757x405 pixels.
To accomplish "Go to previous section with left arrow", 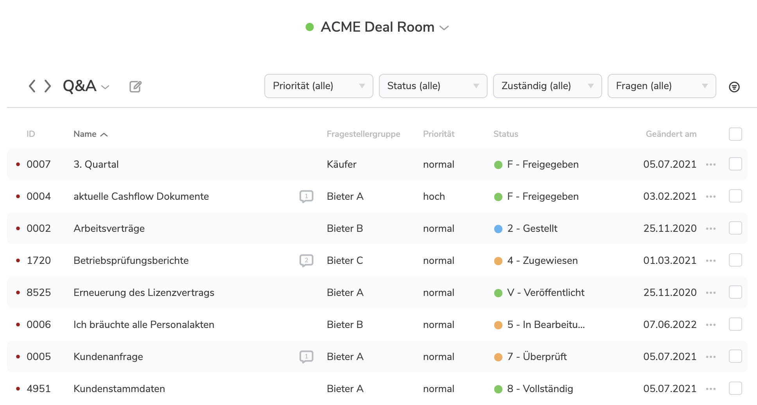I will coord(32,86).
